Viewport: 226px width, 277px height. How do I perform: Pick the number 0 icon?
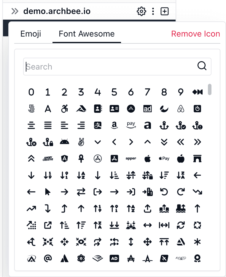click(31, 92)
